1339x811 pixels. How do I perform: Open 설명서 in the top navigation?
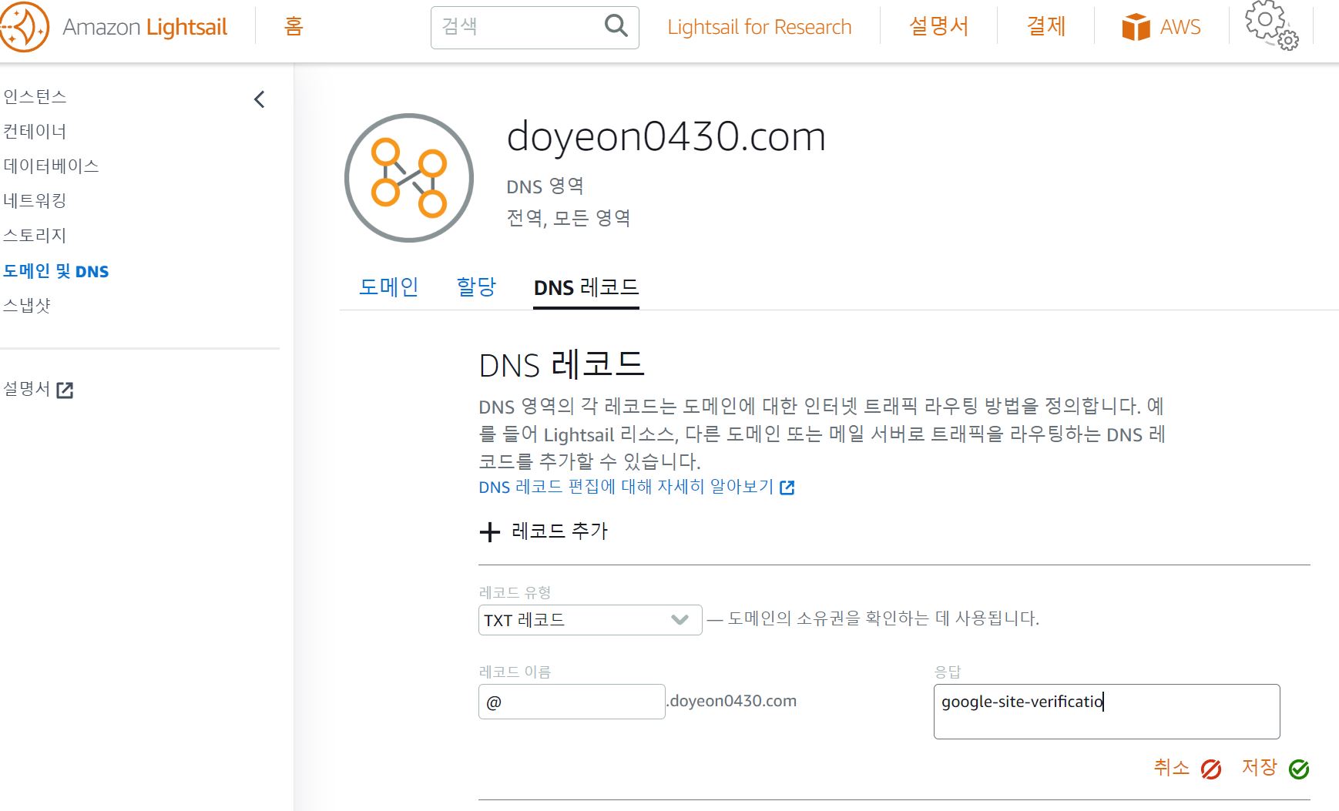pos(938,27)
